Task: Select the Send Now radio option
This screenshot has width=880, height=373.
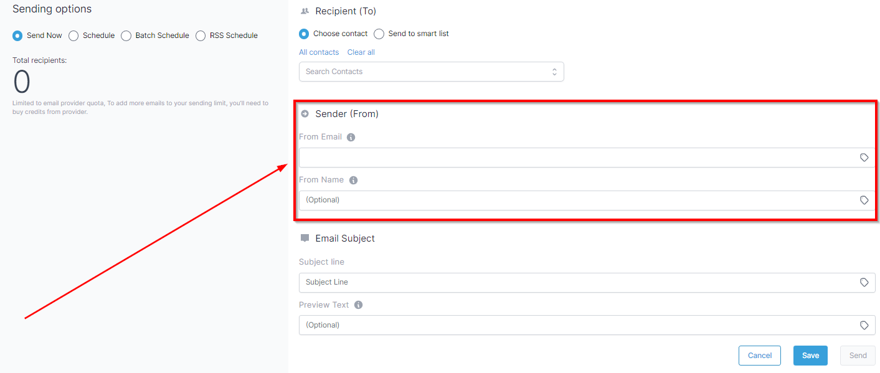Action: [17, 35]
